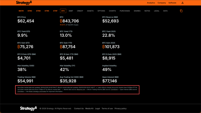Click the Implied Volatility value 49%
Screen dimensions: 201x113
click(x=107, y=70)
